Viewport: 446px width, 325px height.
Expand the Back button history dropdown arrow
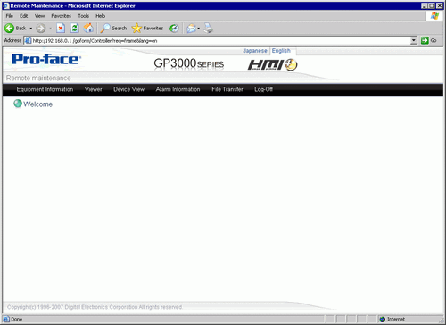click(x=31, y=29)
